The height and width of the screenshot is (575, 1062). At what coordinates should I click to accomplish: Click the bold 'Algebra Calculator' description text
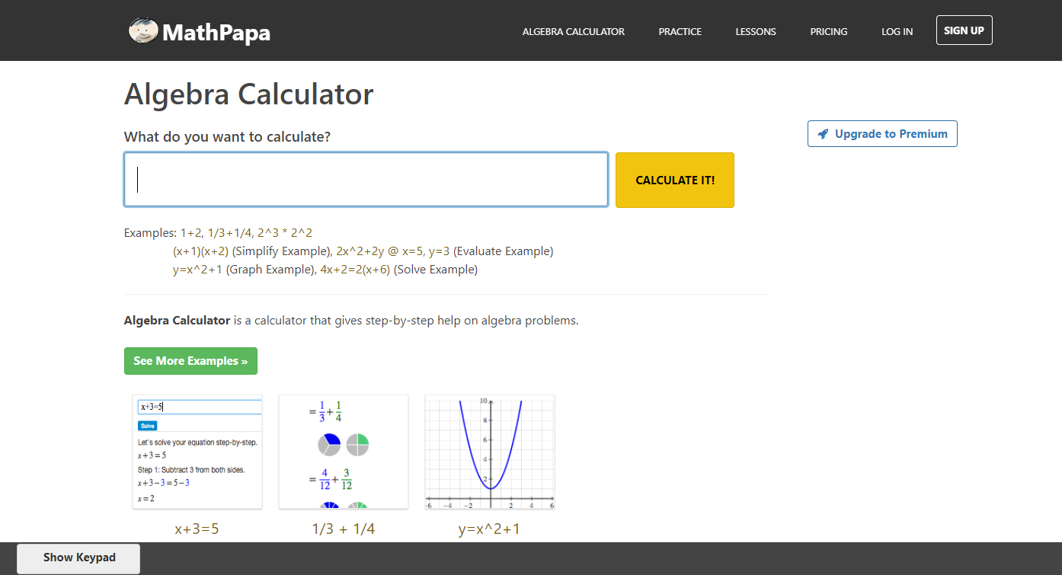click(x=177, y=321)
